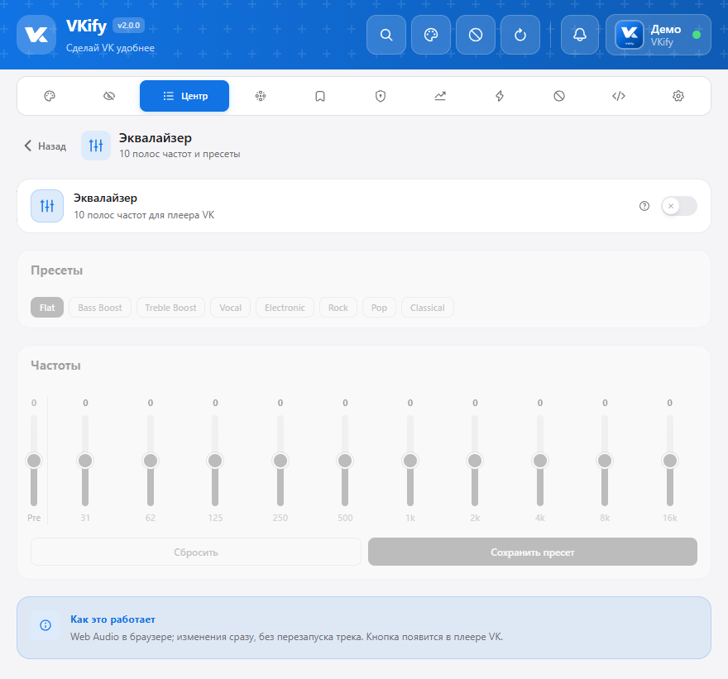Click the v2.0.0 version badge

tap(128, 26)
